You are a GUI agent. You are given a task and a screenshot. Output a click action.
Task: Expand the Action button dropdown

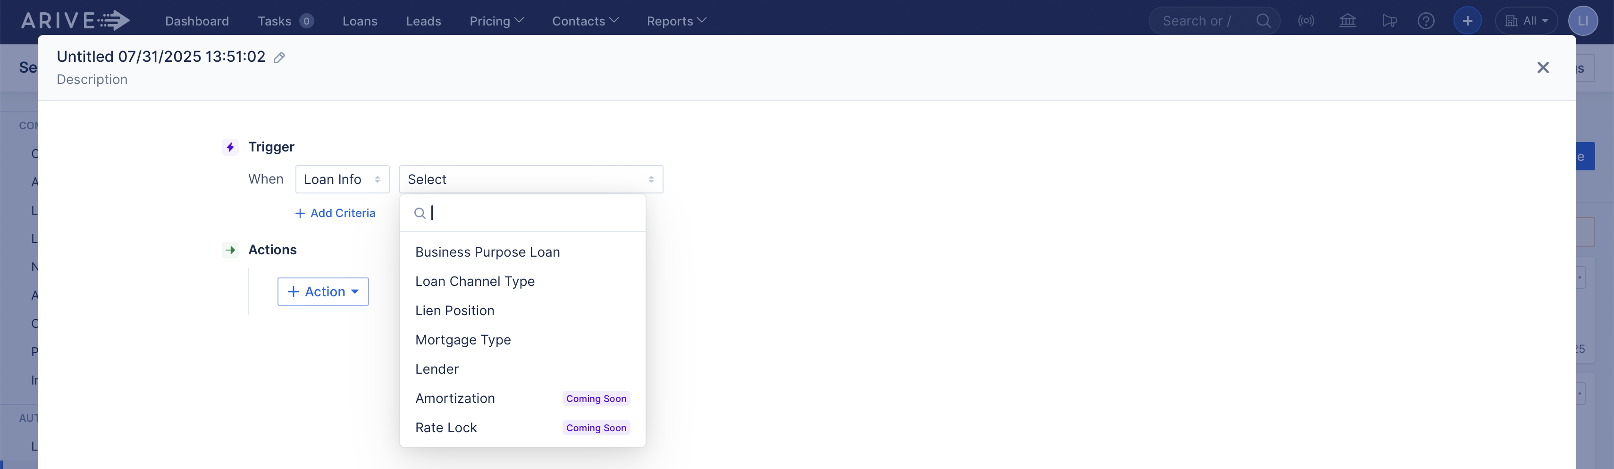(323, 291)
